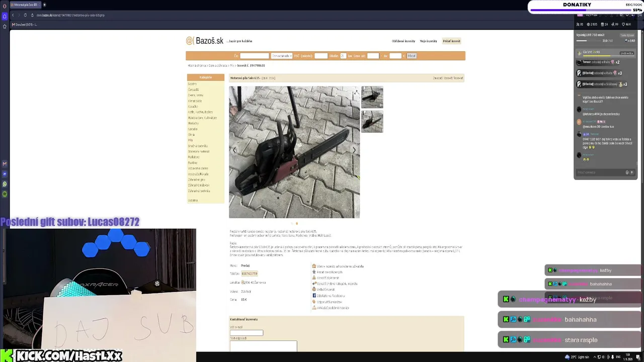Click the Všetky inzeráty a hodnotenie užívateľa link
The width and height of the screenshot is (644, 362).
click(340, 266)
